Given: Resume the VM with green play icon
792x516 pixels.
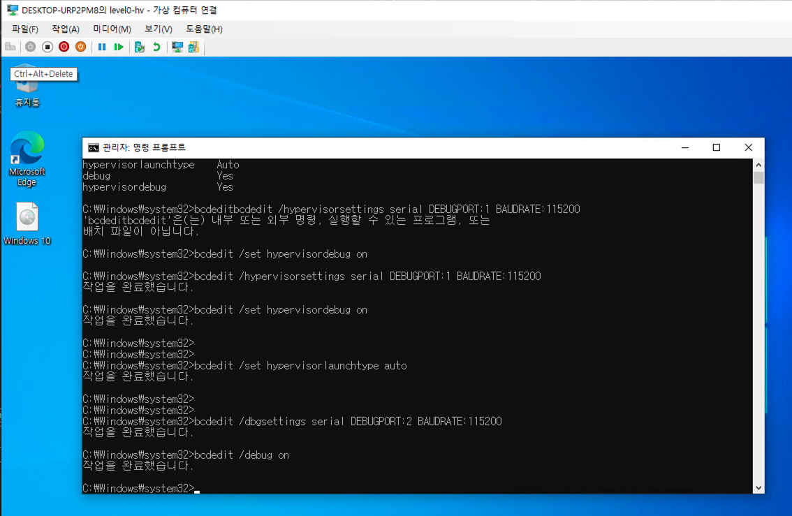Looking at the screenshot, I should pyautogui.click(x=118, y=47).
